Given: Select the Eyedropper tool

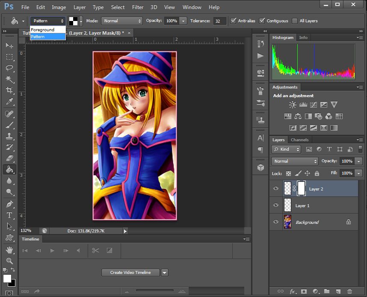Looking at the screenshot, I should tap(9, 101).
